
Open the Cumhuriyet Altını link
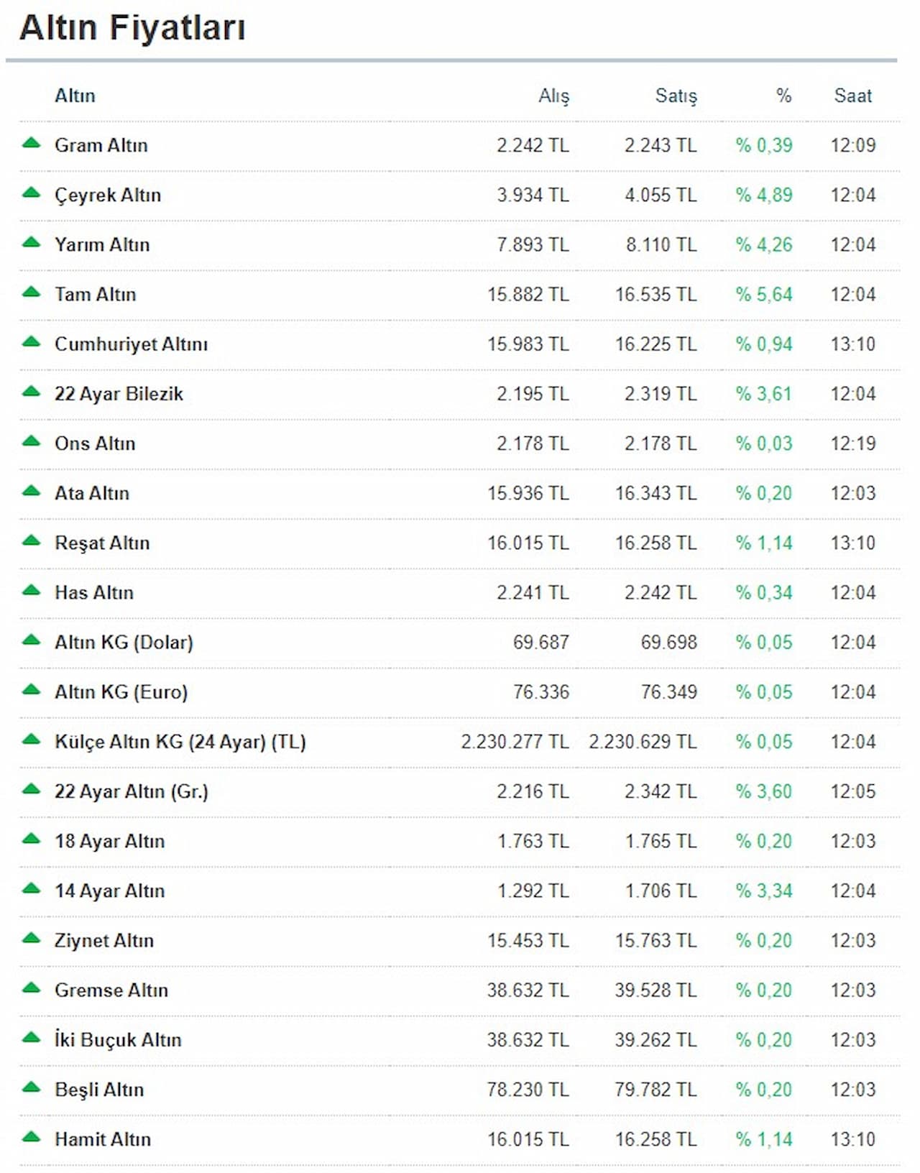coord(131,344)
